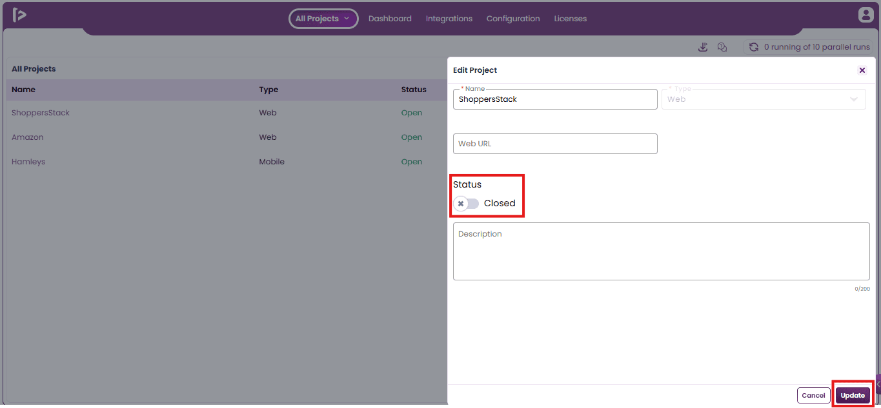This screenshot has width=881, height=408.
Task: Click the app logo icon
Action: pos(19,15)
